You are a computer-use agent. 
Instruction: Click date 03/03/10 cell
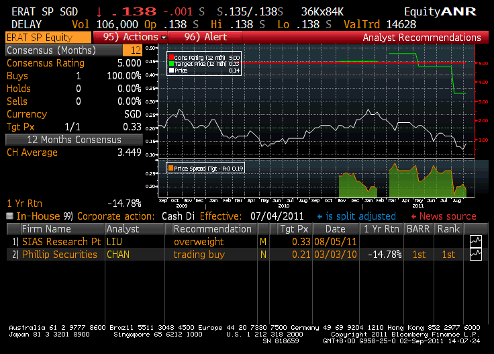336,255
